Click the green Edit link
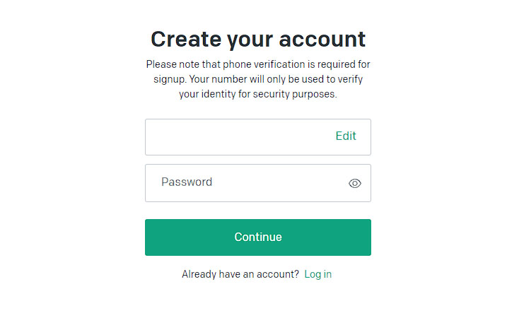The width and height of the screenshot is (507, 318). point(346,136)
